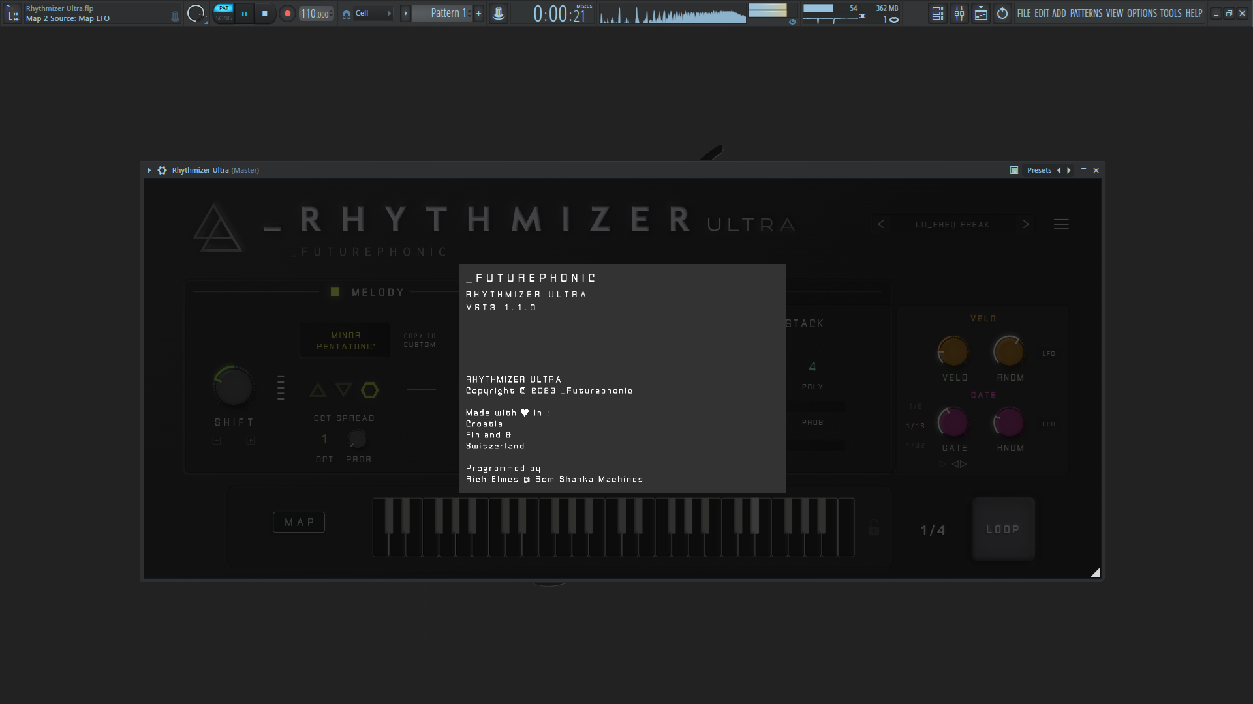
Task: Expand the pattern options arrow left of Pattern 1
Action: point(405,13)
